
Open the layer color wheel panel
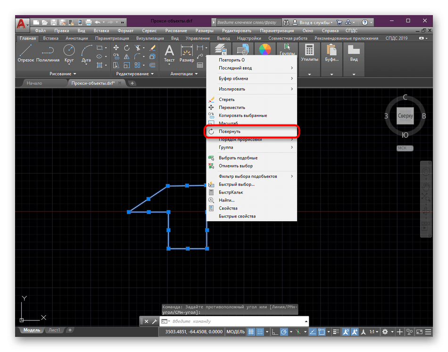265,49
